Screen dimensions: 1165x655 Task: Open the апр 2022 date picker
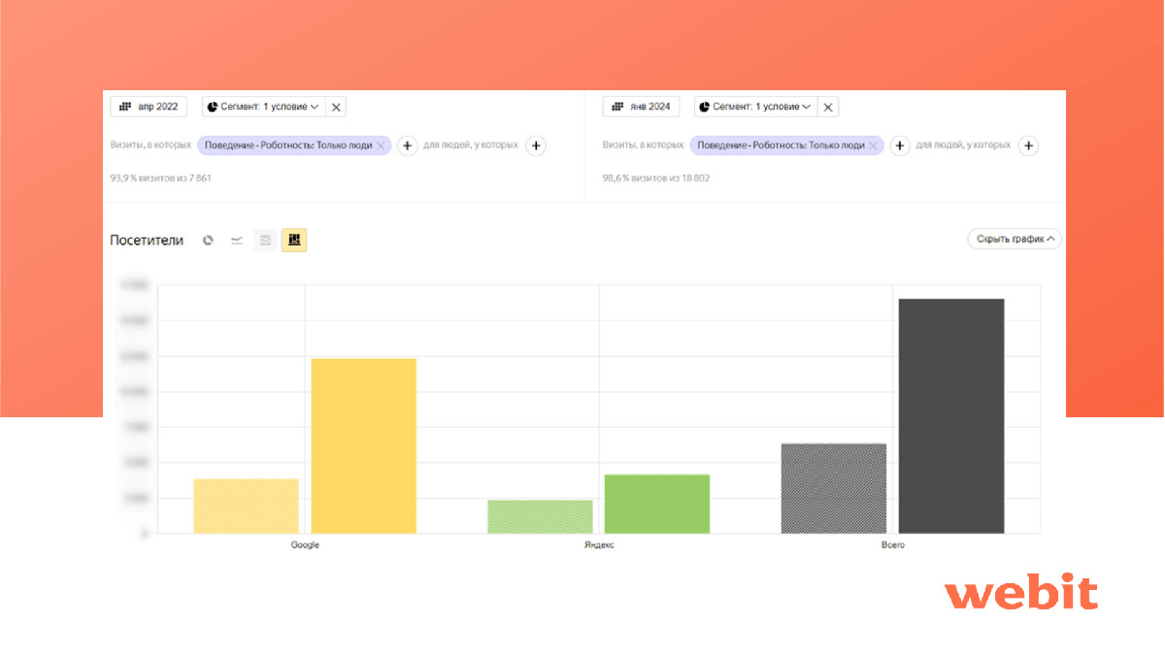(149, 107)
